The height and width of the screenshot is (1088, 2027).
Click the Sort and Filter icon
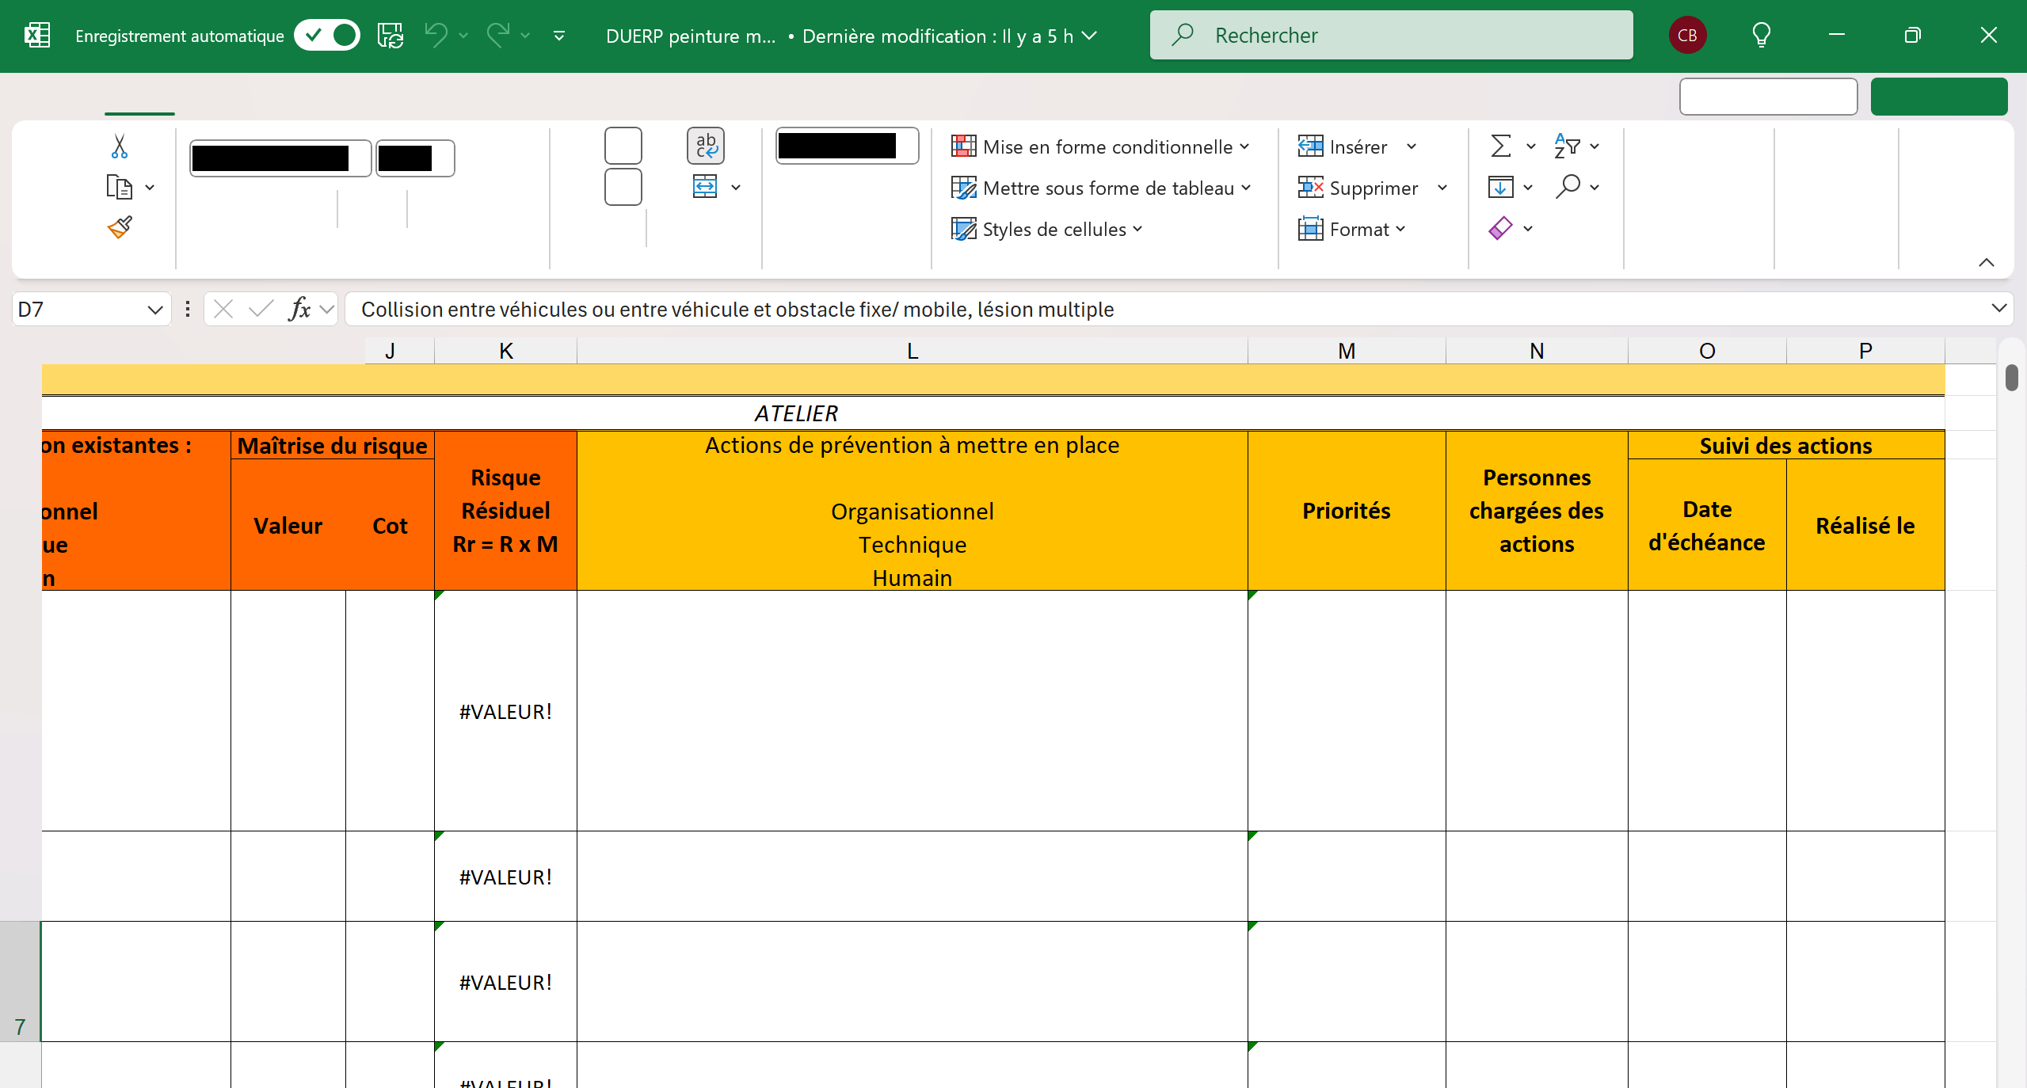[1567, 146]
